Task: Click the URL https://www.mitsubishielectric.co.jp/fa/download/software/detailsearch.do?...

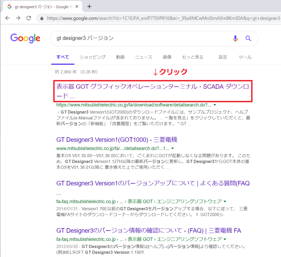Action: tap(134, 105)
